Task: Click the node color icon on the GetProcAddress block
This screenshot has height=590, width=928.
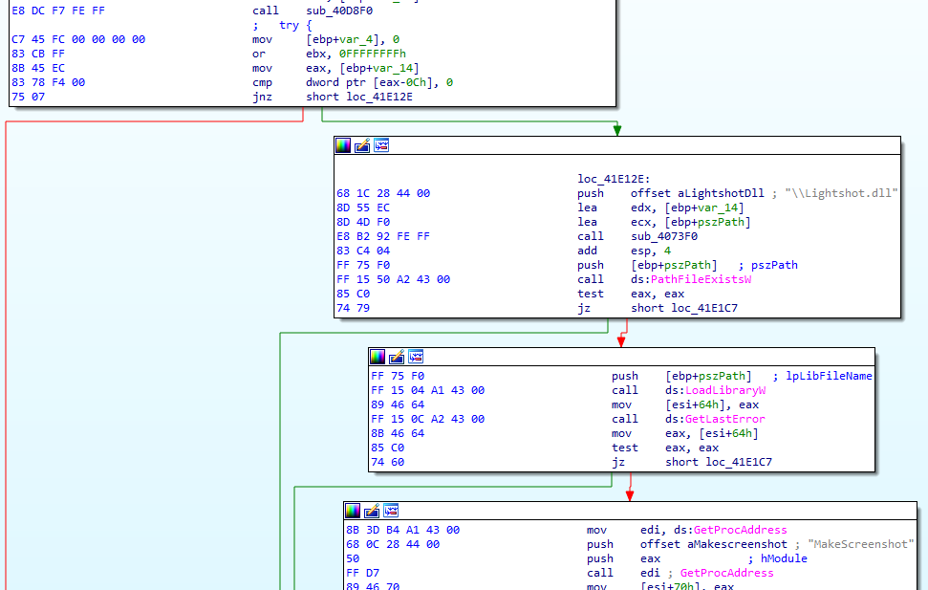Action: [353, 511]
